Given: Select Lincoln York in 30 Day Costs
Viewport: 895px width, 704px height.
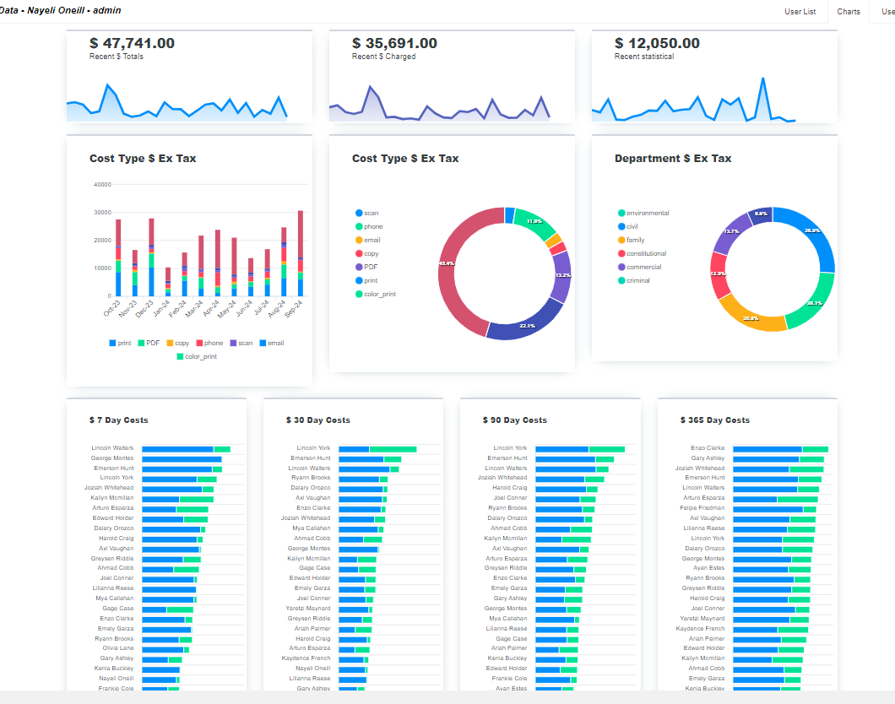Looking at the screenshot, I should tap(313, 448).
